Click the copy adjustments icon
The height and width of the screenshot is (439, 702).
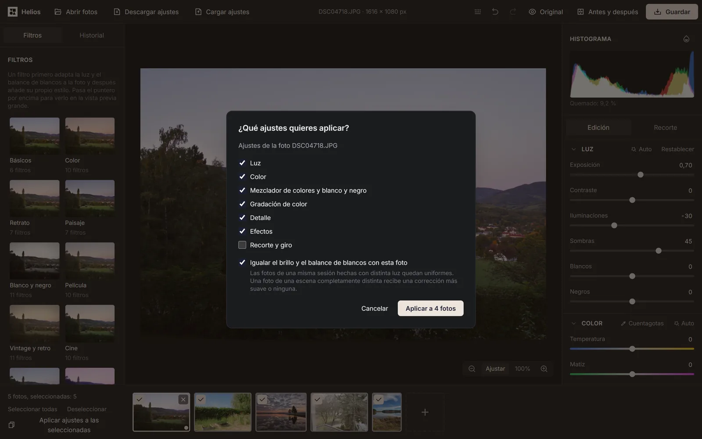[11, 425]
